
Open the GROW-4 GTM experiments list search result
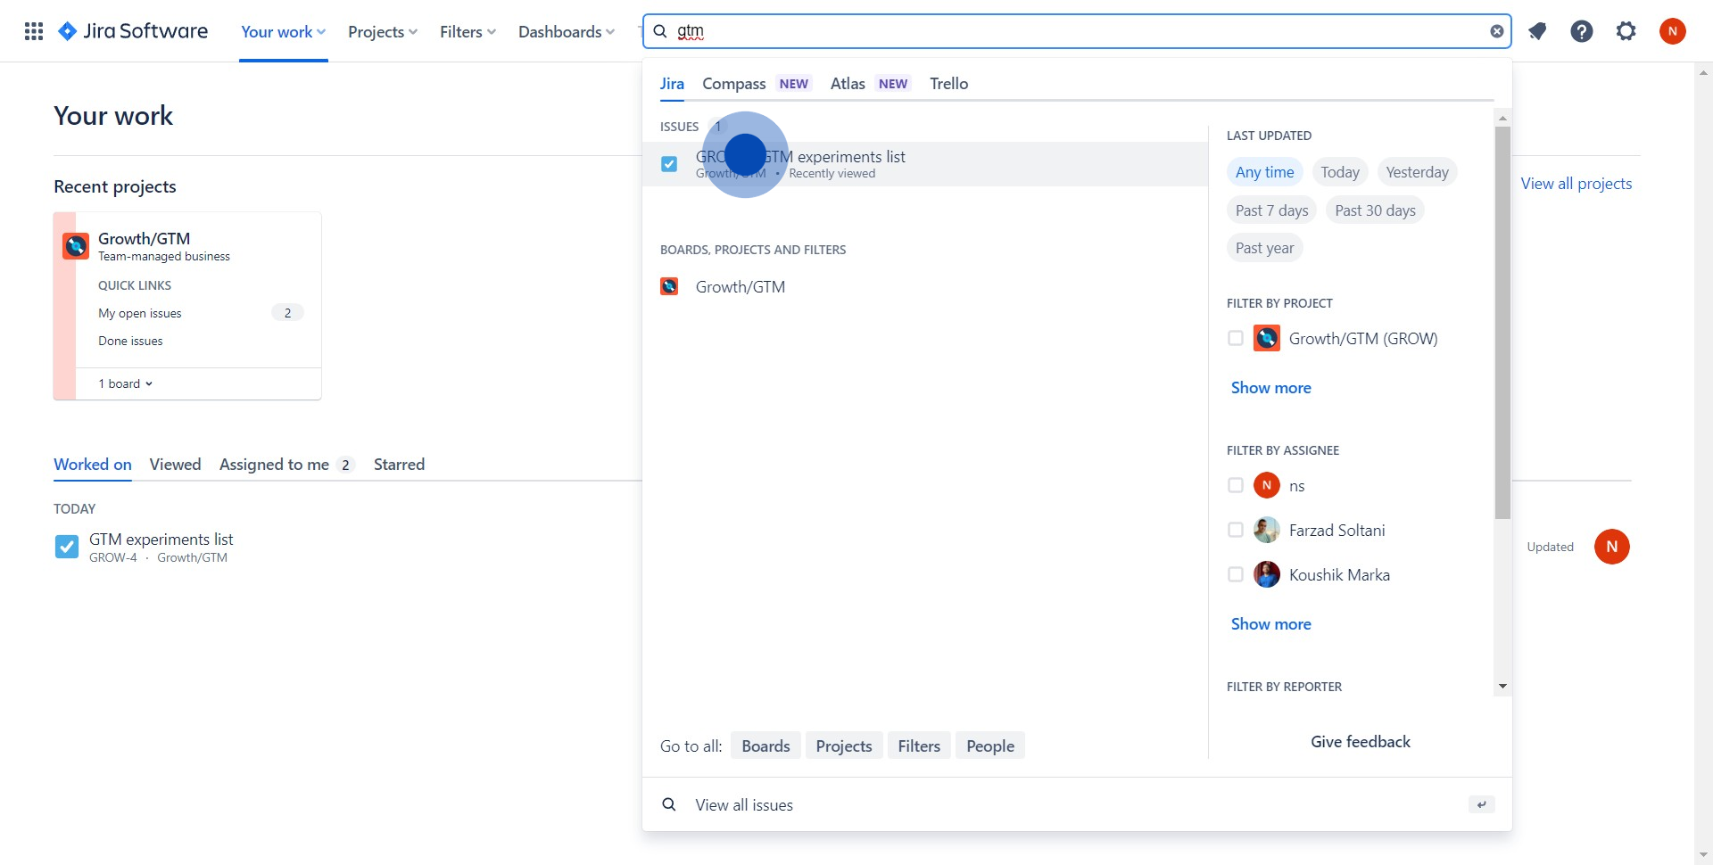click(925, 164)
